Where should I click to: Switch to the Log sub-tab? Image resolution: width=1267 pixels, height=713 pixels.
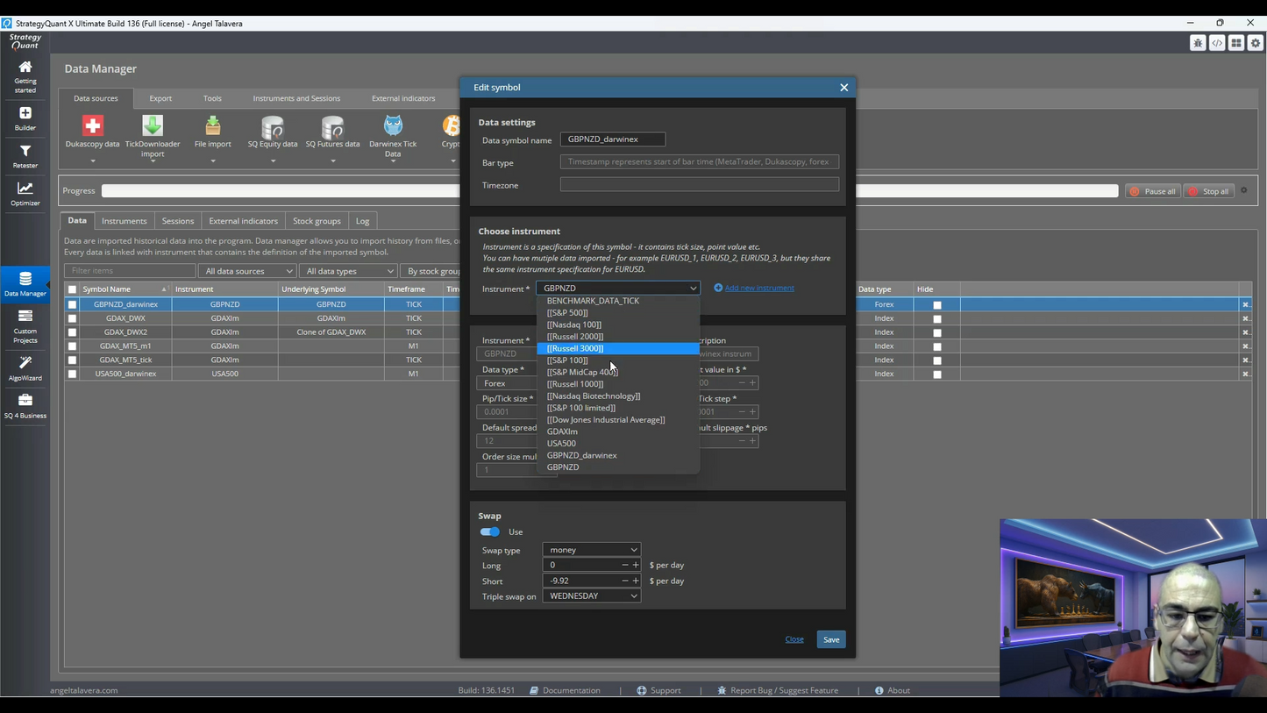[362, 221]
